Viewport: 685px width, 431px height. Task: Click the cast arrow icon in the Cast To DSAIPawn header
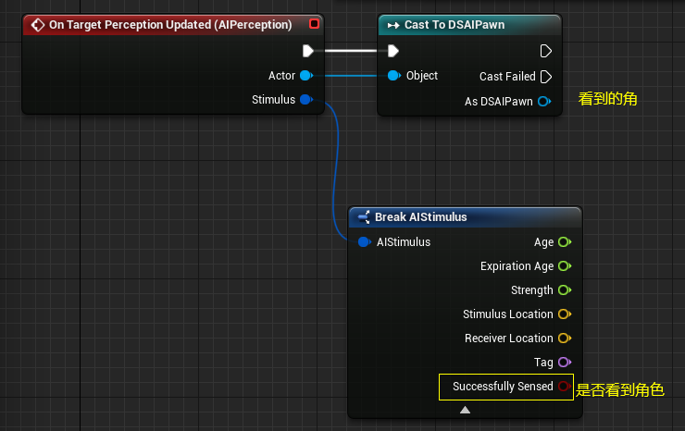tap(393, 25)
